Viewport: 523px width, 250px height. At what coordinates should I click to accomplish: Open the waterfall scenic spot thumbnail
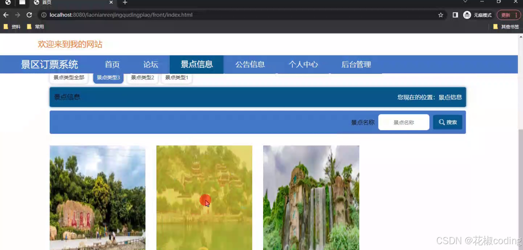(311, 198)
